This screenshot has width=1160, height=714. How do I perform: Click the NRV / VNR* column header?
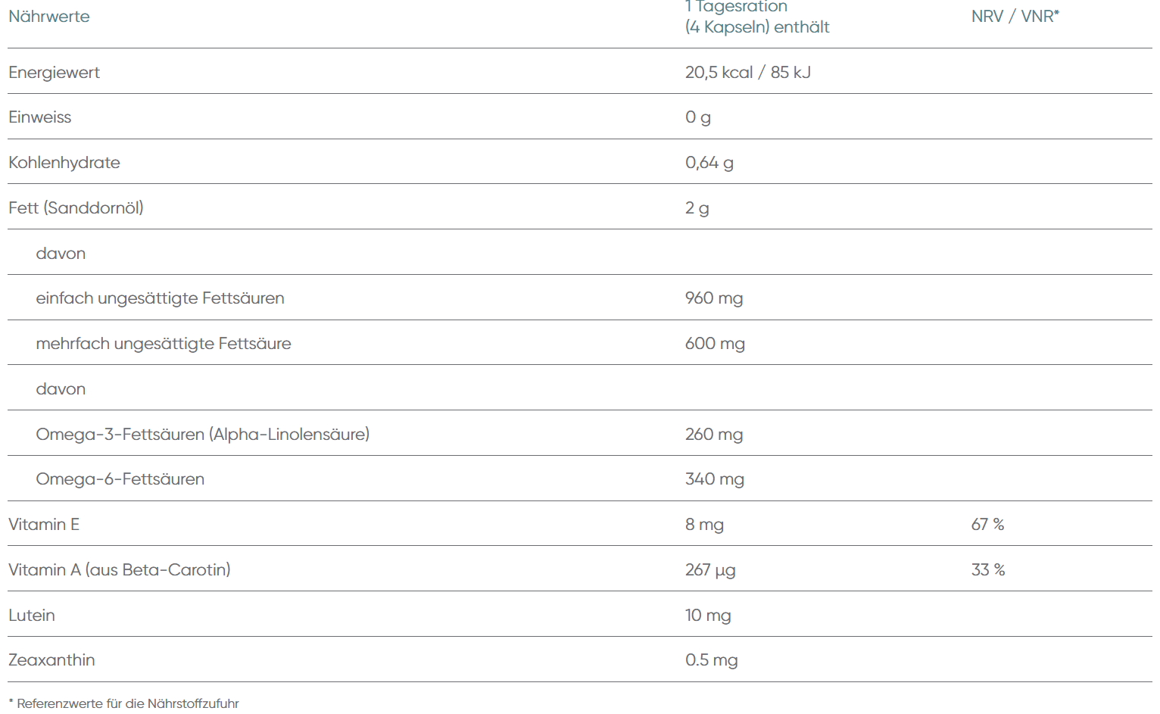pos(1015,17)
